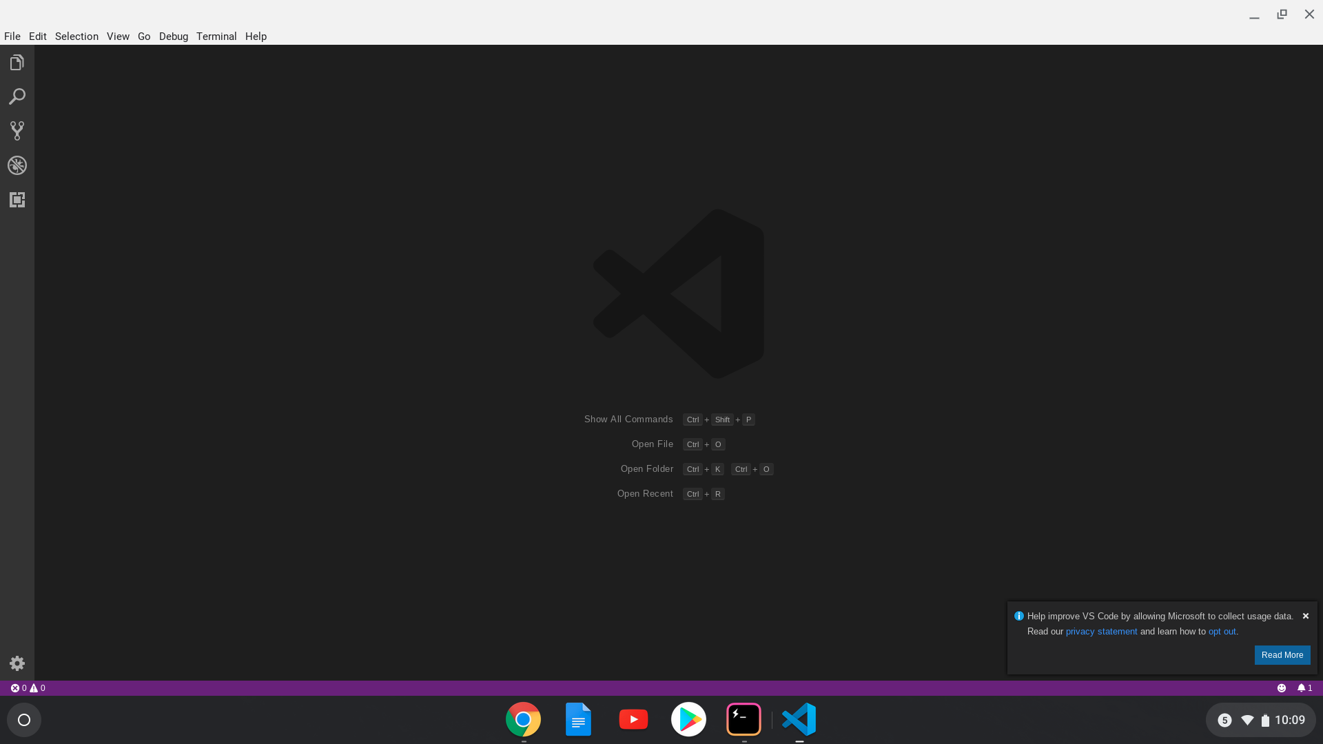Click the warnings count in status bar
This screenshot has height=744, width=1323.
[x=38, y=688]
